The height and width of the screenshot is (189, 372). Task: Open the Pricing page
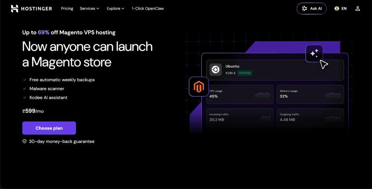click(67, 9)
